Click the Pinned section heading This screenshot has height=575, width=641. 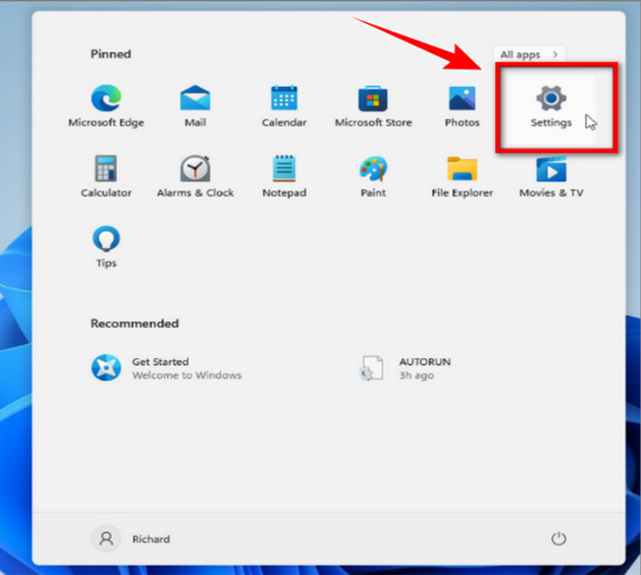(110, 54)
